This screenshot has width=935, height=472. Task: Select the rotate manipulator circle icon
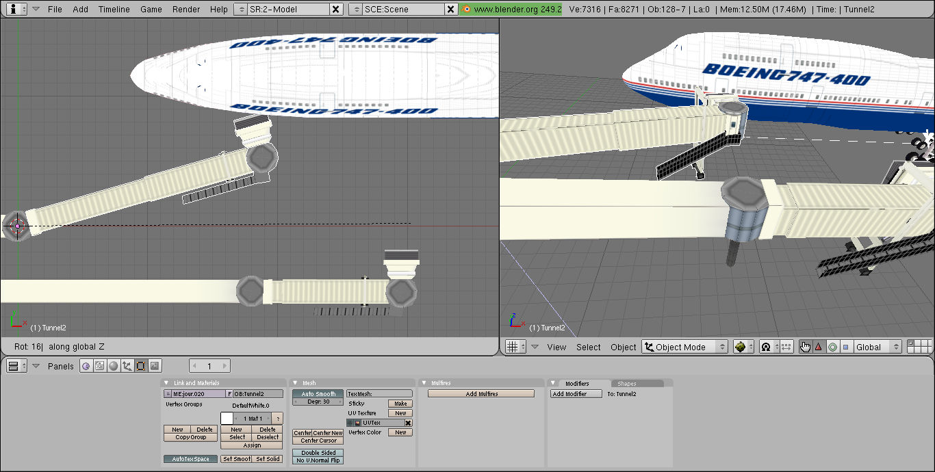(x=832, y=347)
